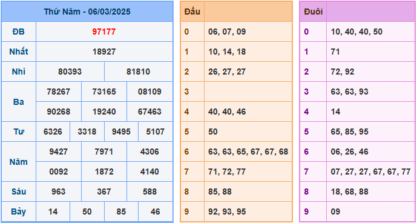Select Ba prize number 90268

[59, 111]
